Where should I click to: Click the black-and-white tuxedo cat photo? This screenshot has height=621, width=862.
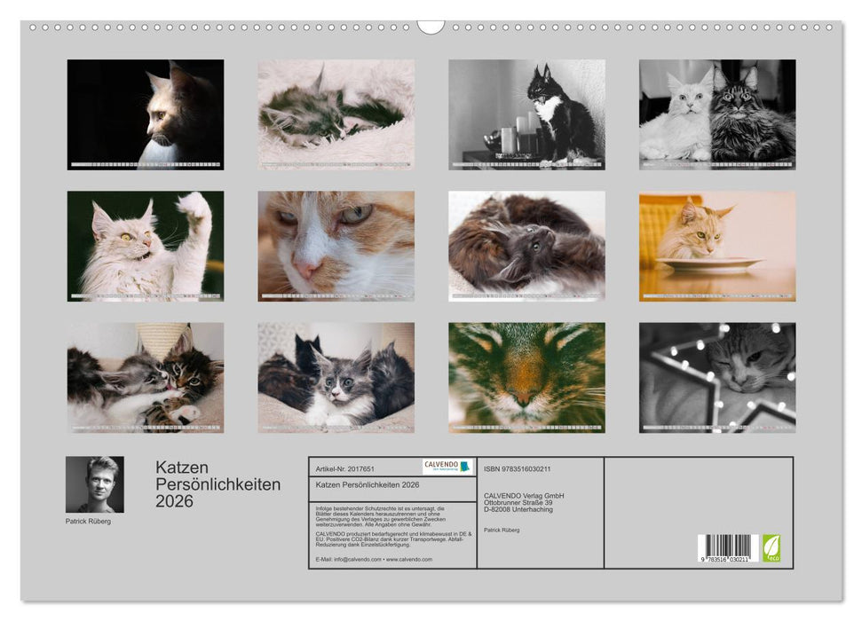click(530, 114)
